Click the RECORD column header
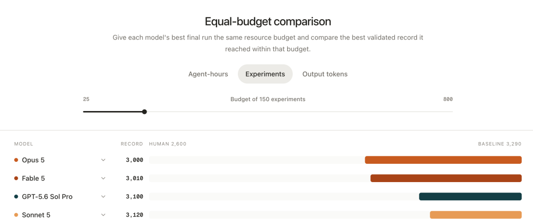 point(132,144)
